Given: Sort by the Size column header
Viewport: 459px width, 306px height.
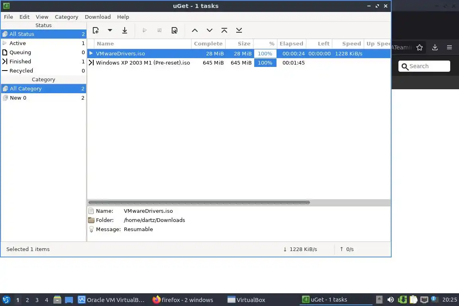Looking at the screenshot, I should pyautogui.click(x=239, y=44).
